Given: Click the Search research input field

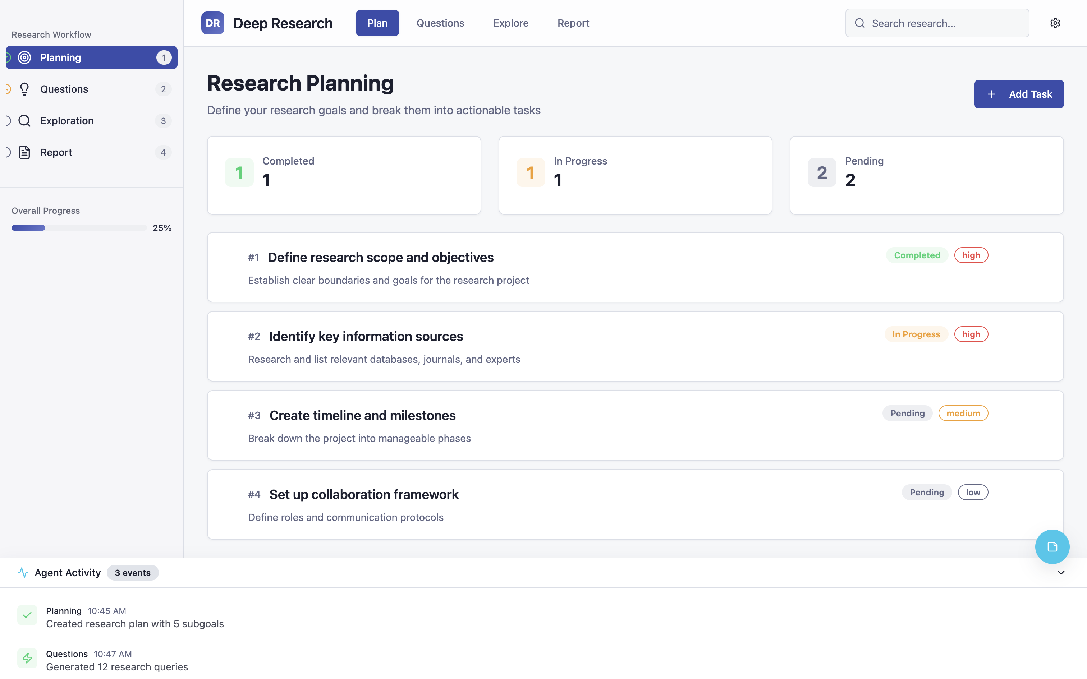Looking at the screenshot, I should pos(937,23).
